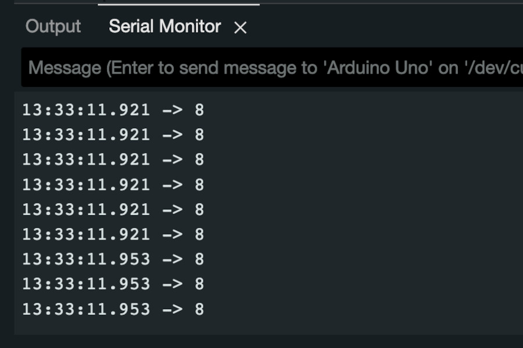Screen dimensions: 523x348
Task: Click the fifth serial output line's timestamp
Action: click(x=86, y=209)
